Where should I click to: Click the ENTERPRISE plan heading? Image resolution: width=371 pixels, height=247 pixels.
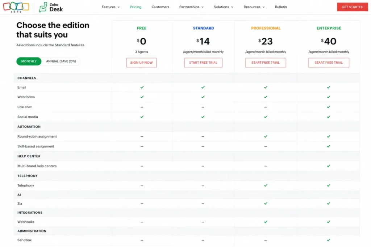pos(329,28)
